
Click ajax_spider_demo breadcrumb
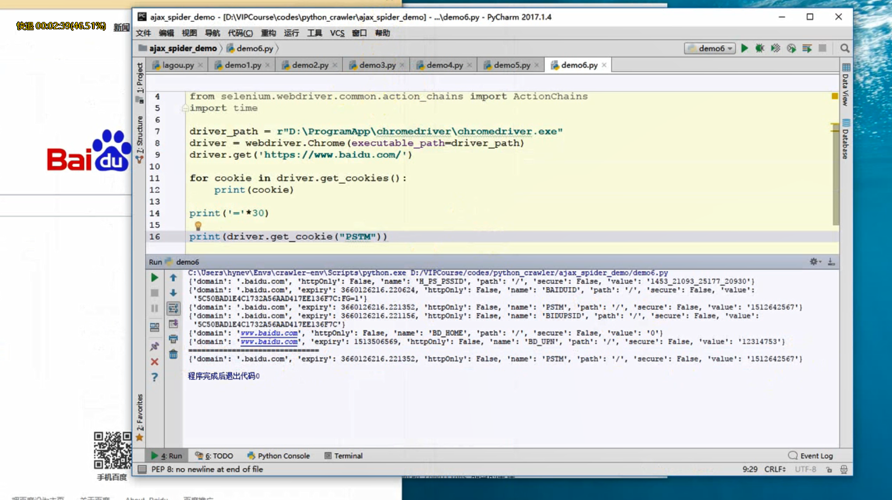tap(178, 48)
